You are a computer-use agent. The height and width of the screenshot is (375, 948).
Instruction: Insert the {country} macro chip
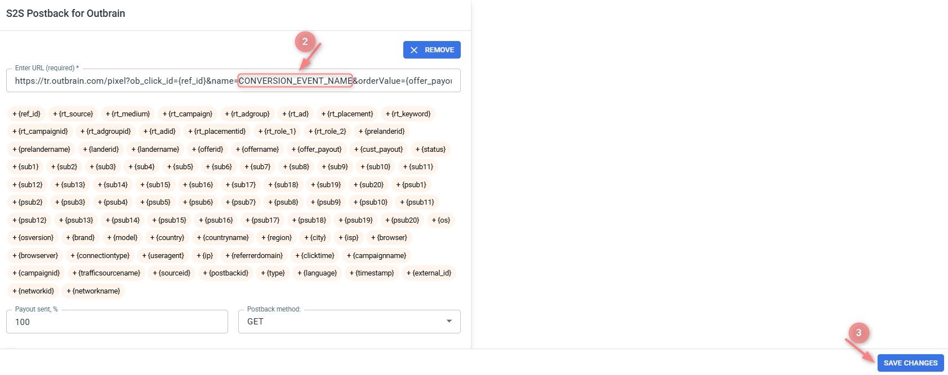tap(167, 238)
